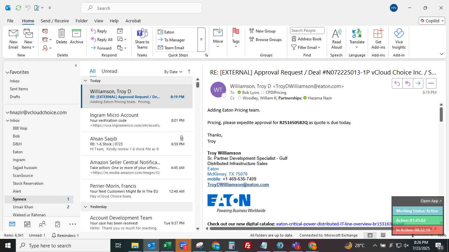Viewport: 449px width, 252px height.
Task: Open the Send / Receive tab
Action: pos(55,21)
